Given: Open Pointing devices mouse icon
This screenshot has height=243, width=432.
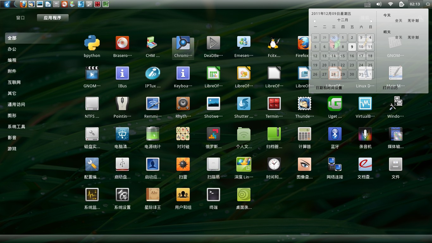Looking at the screenshot, I should tap(122, 103).
